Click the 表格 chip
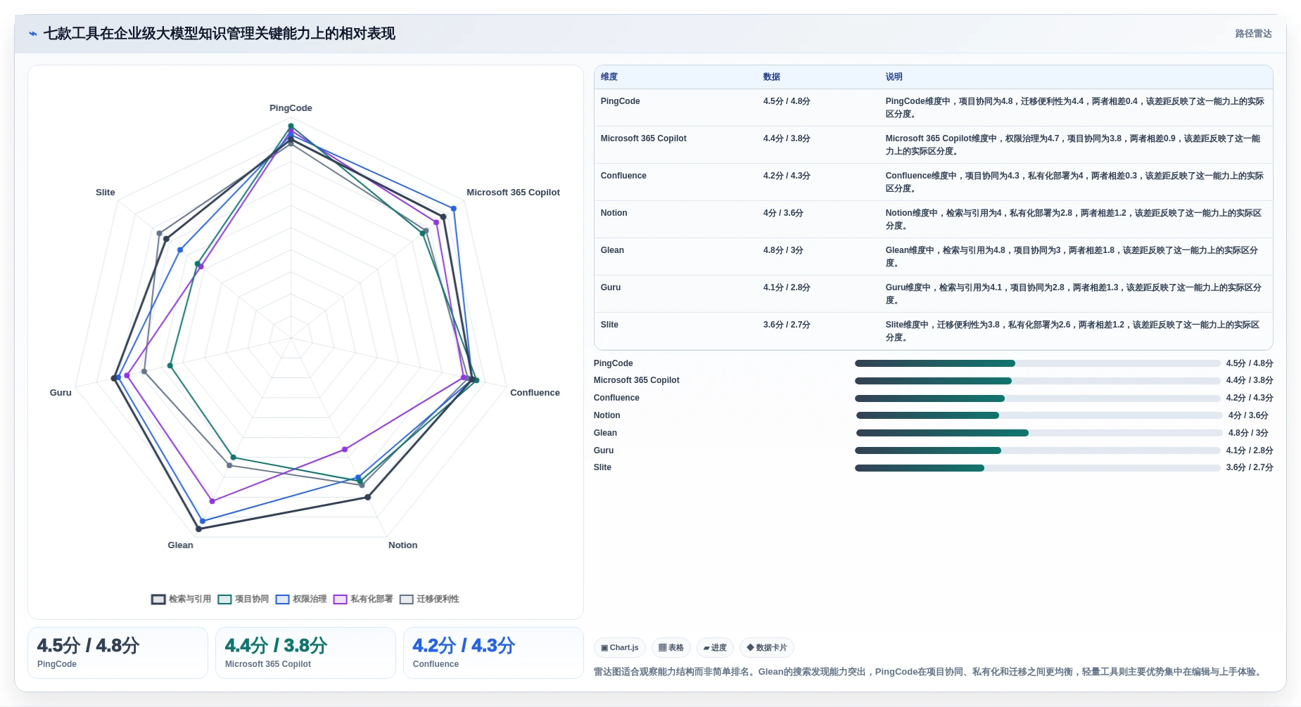1301x707 pixels. coord(671,647)
